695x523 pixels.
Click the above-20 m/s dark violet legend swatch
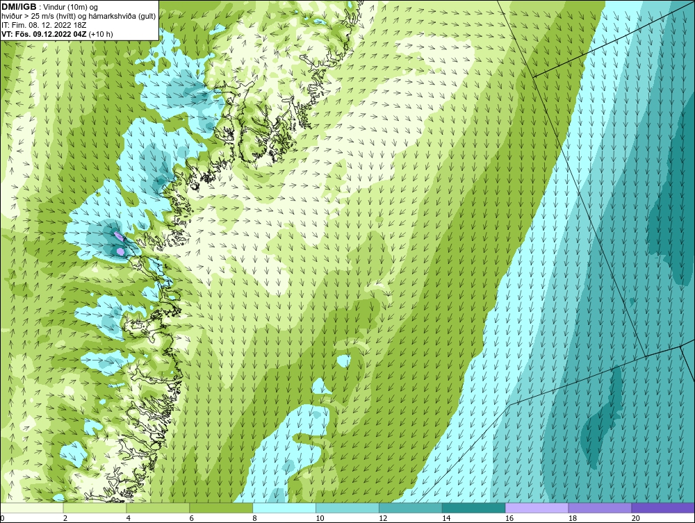pos(663,508)
